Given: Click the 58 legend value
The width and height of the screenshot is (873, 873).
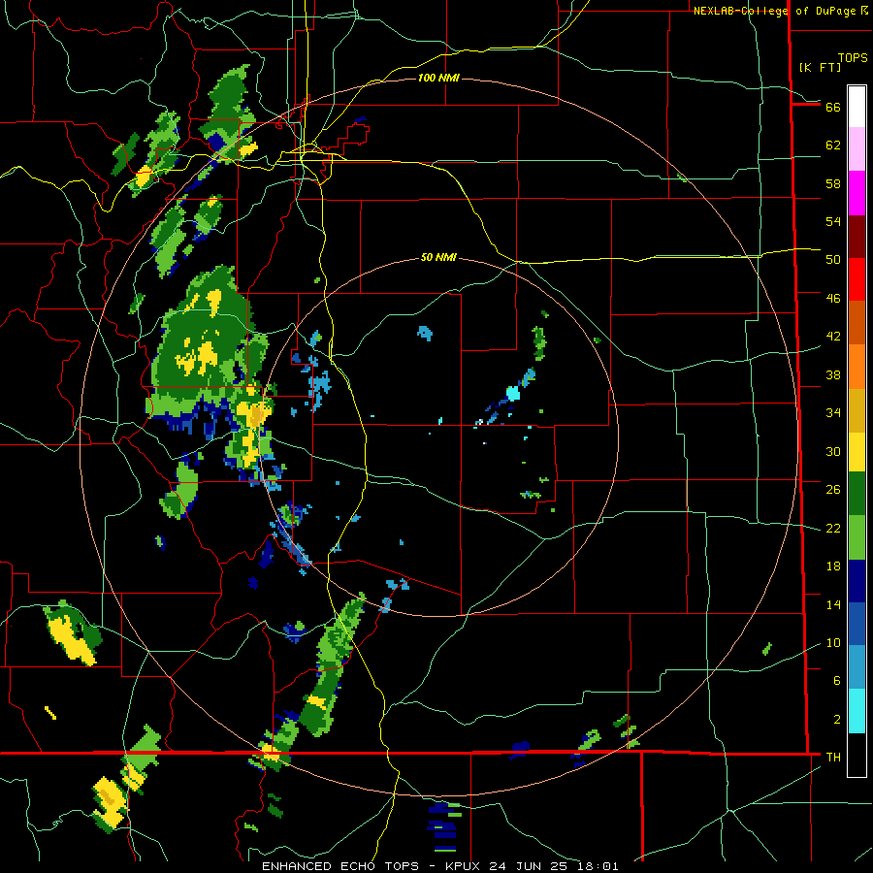Looking at the screenshot, I should pos(833,183).
